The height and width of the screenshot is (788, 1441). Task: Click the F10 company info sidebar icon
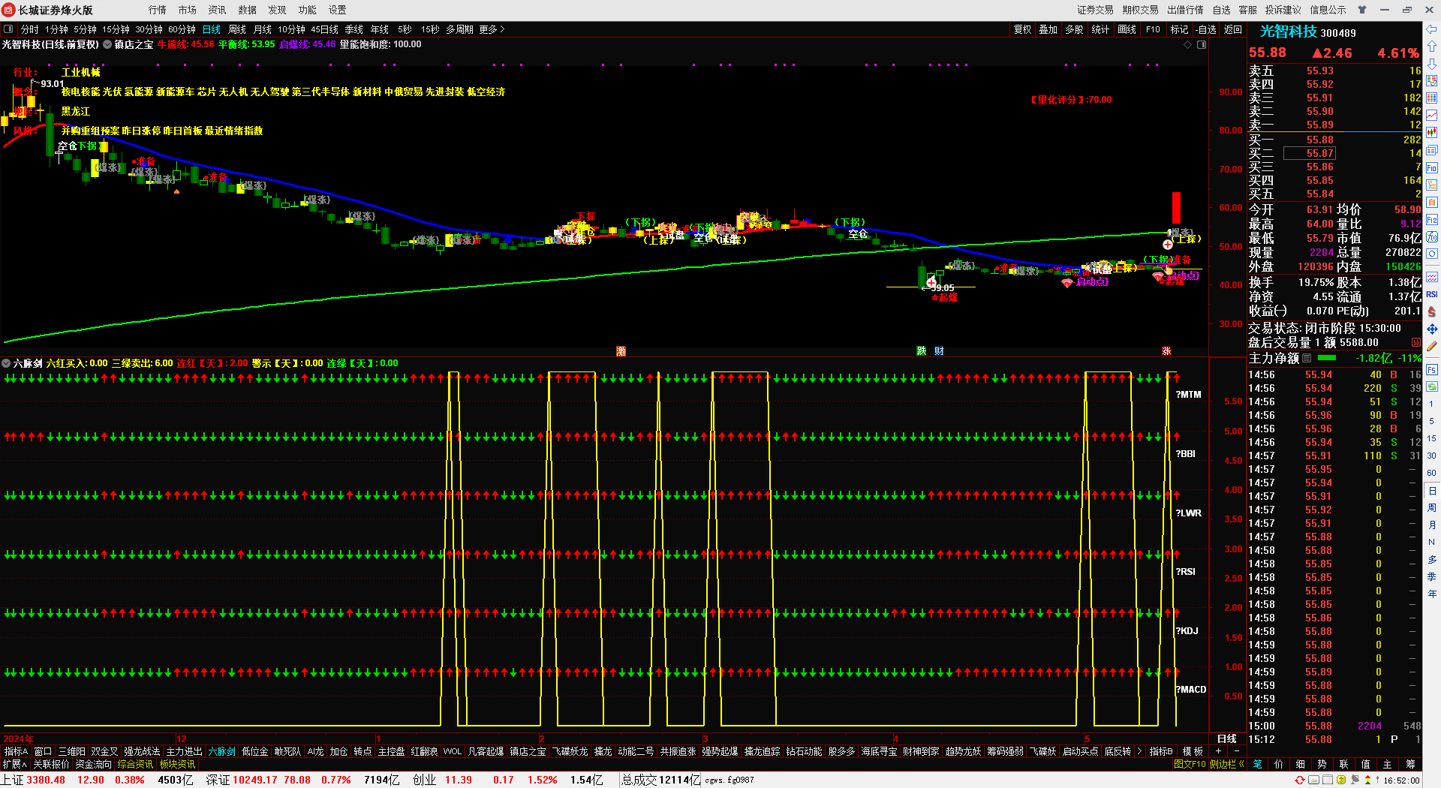[1432, 167]
